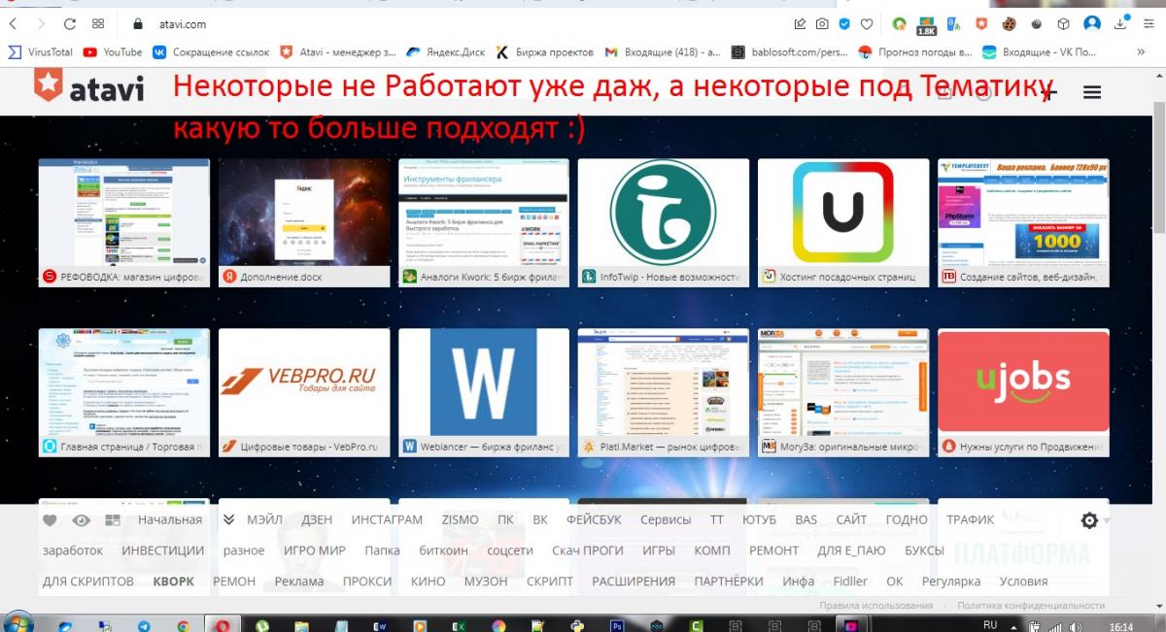Expand groups with the double chevron
1166x632 pixels.
pyautogui.click(x=228, y=519)
